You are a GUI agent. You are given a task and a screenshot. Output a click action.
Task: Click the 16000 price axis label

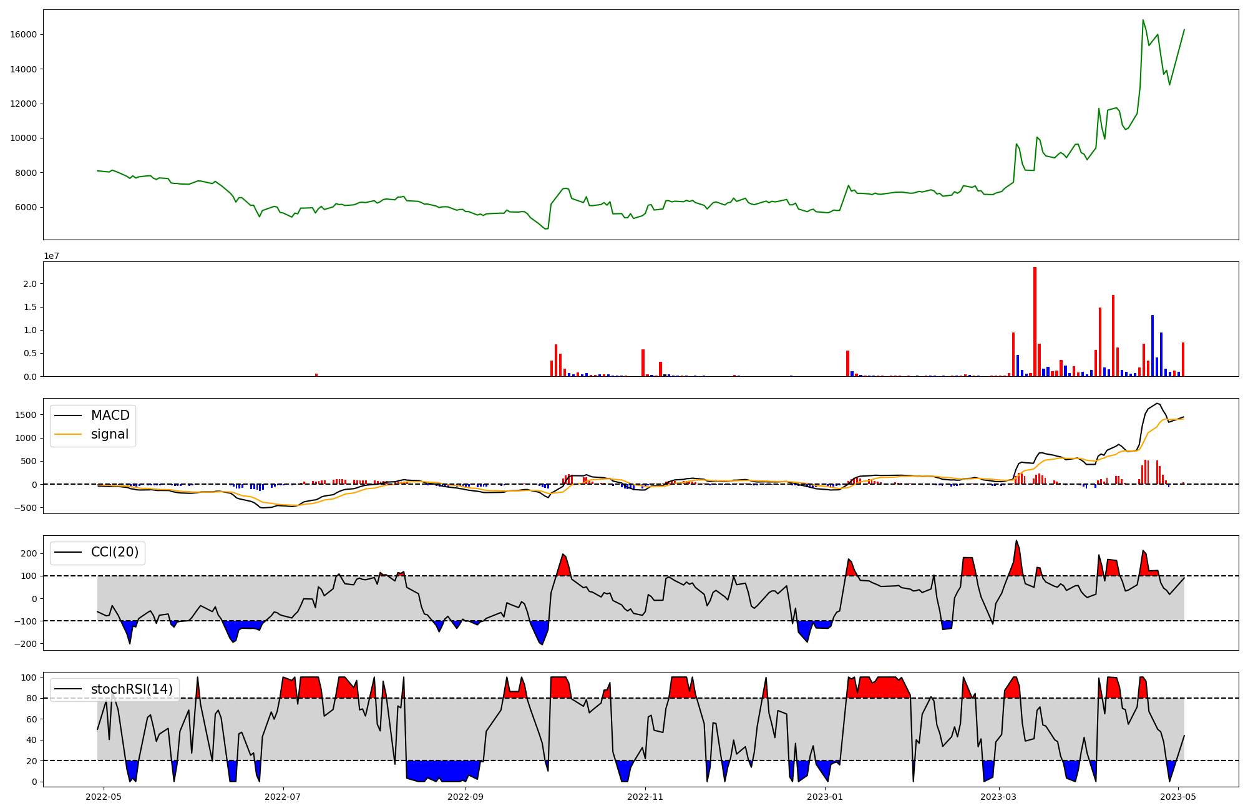(23, 34)
